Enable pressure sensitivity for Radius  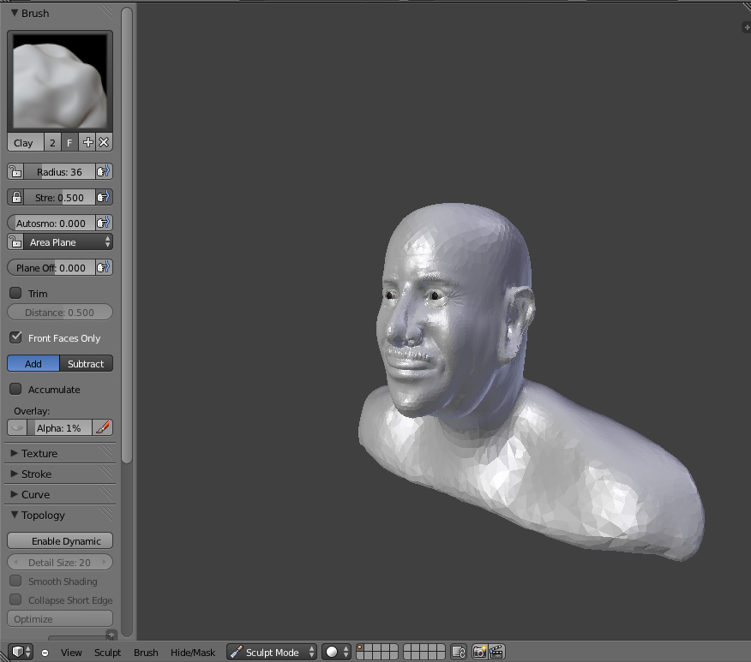[103, 172]
